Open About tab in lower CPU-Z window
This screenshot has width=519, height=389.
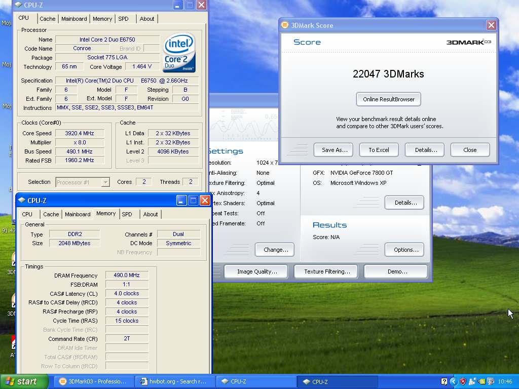coord(150,214)
